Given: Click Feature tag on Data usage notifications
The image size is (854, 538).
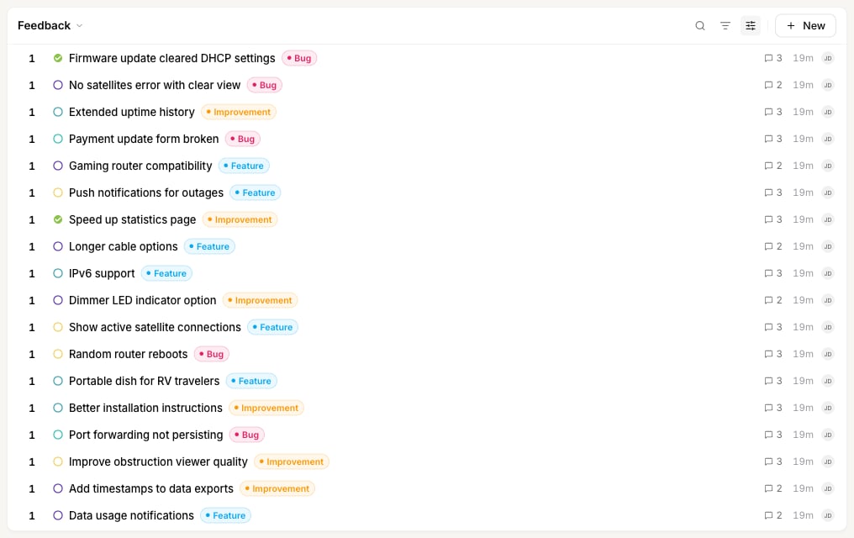Looking at the screenshot, I should click(225, 515).
